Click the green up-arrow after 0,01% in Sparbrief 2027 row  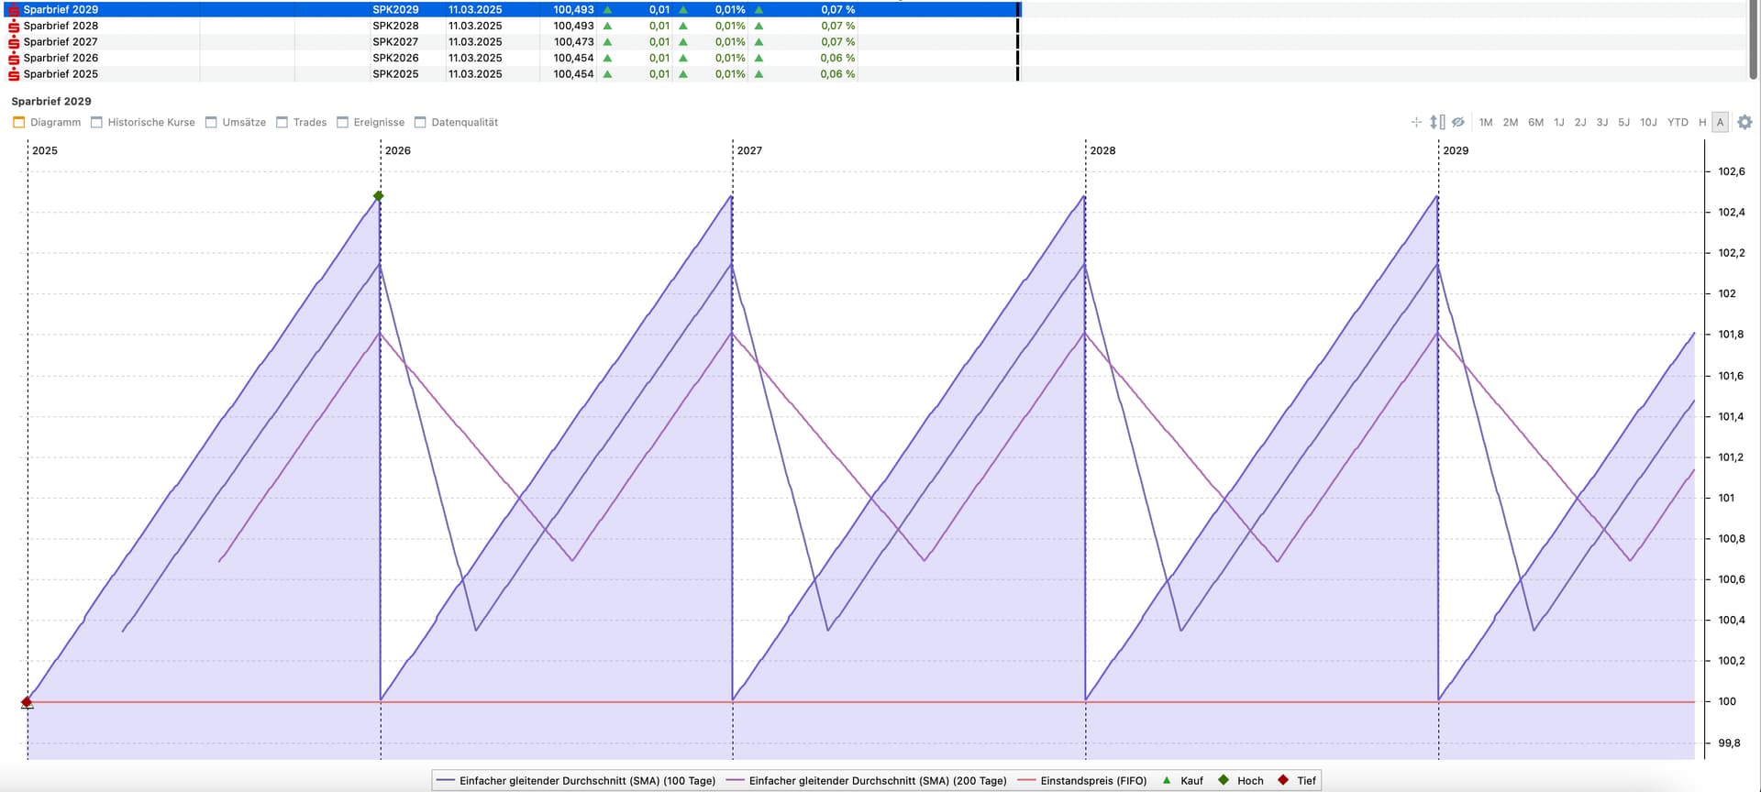pyautogui.click(x=759, y=42)
